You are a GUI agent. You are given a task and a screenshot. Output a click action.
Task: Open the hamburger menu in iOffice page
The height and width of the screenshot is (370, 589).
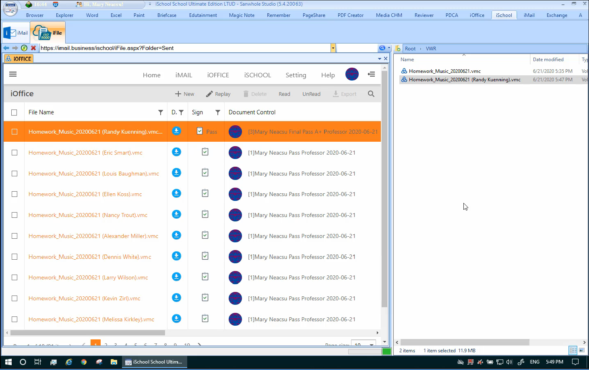13,74
